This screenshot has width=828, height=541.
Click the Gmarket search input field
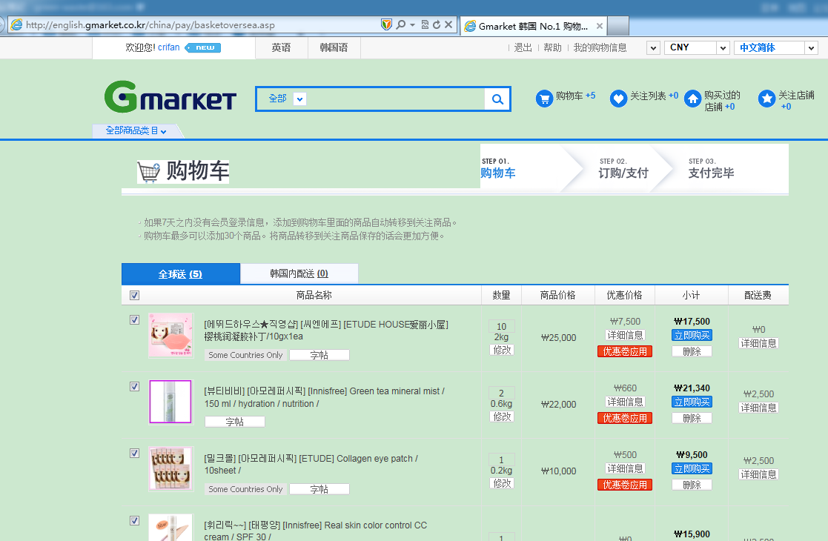[395, 99]
